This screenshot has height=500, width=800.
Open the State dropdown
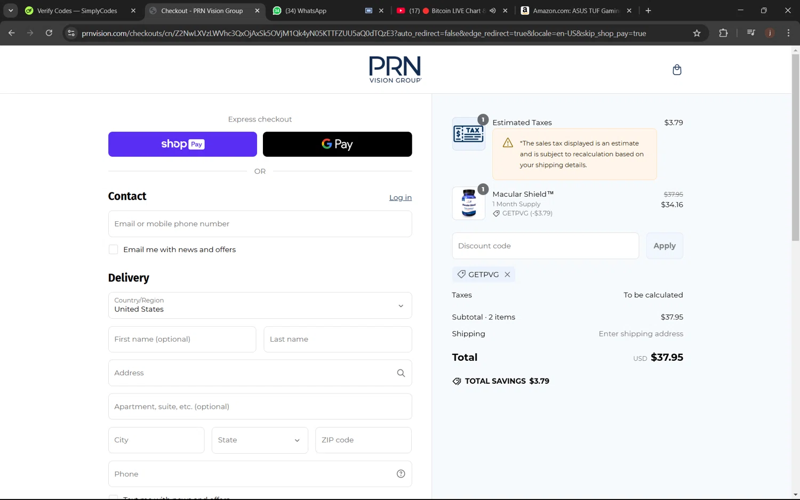click(260, 440)
